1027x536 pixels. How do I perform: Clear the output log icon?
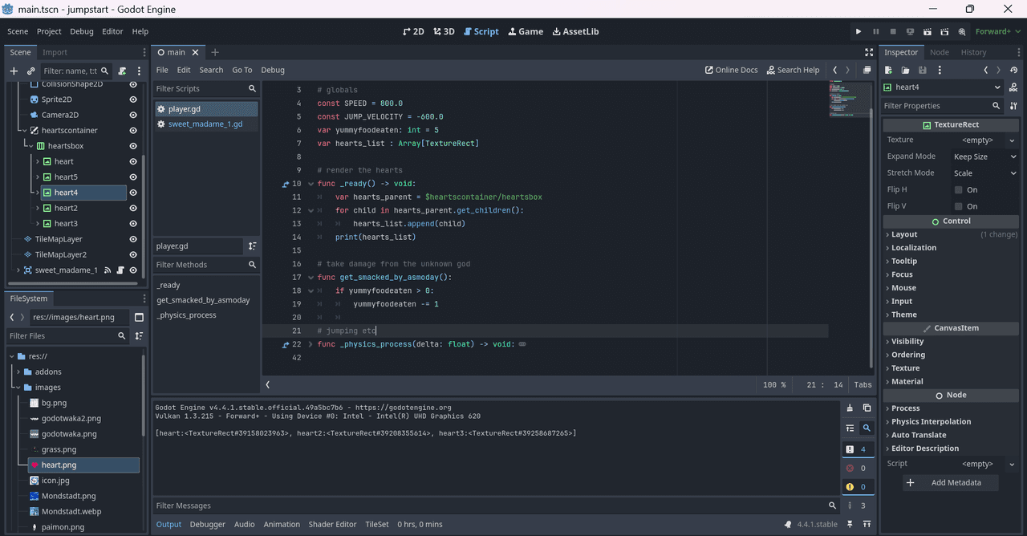pyautogui.click(x=850, y=408)
